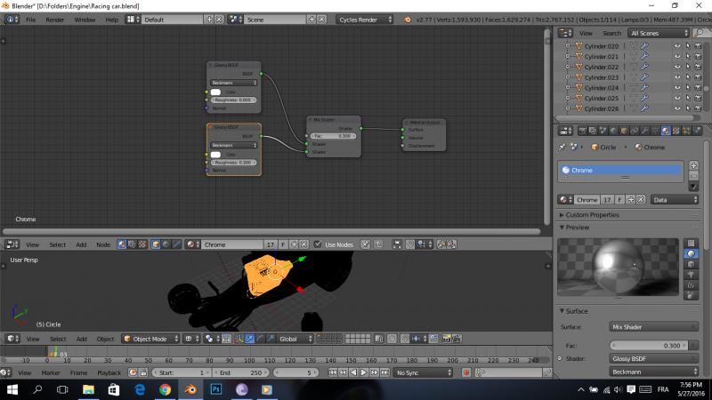
Task: Toggle renderability of Cylinder.023 camera icon
Action: point(697,77)
